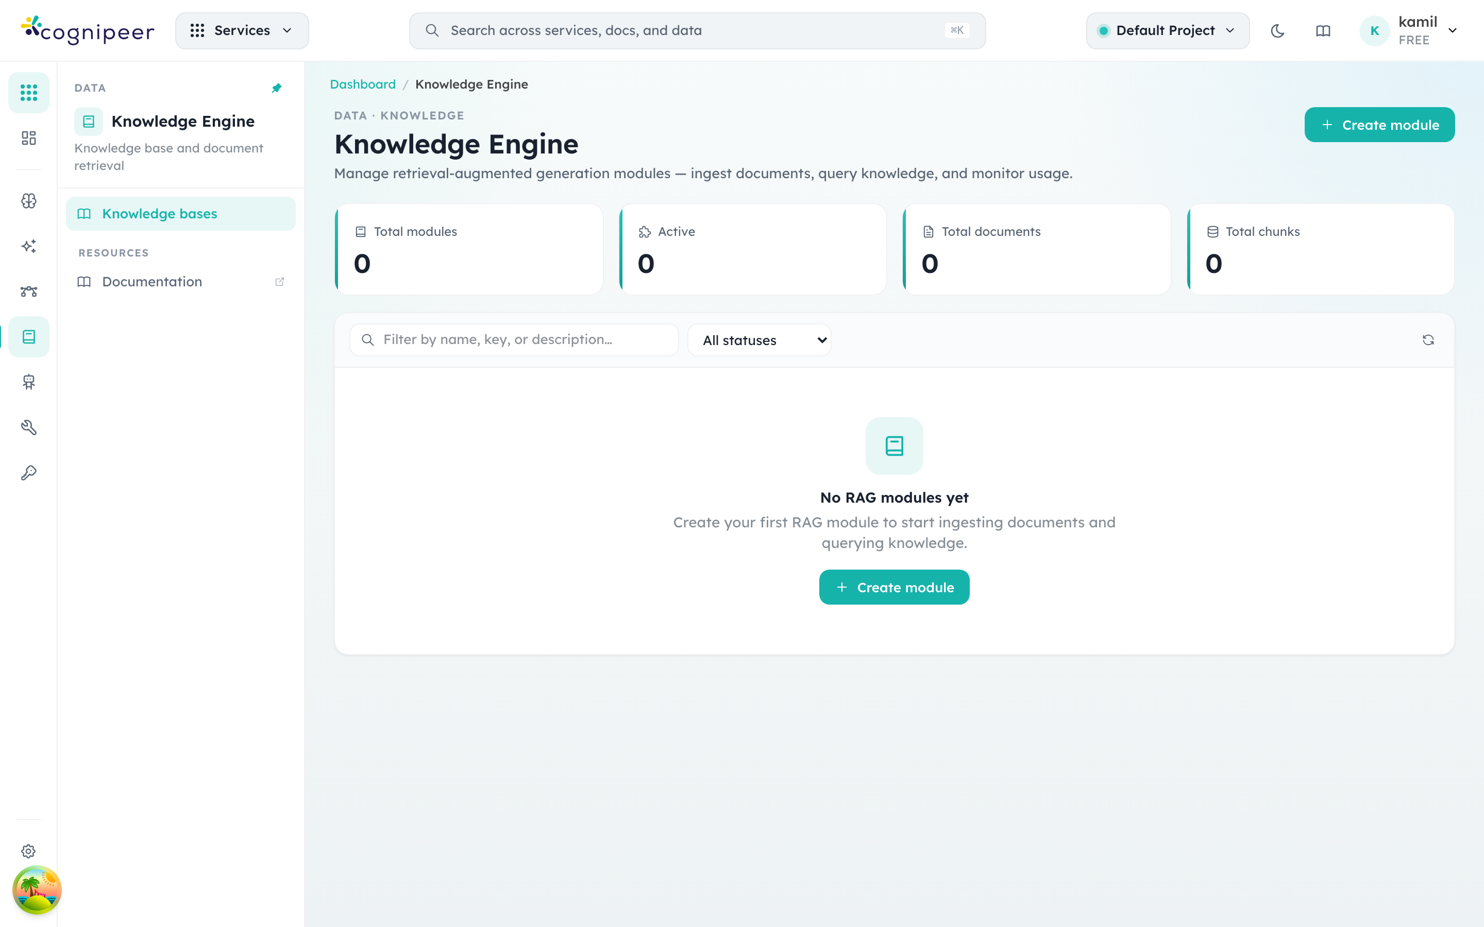The width and height of the screenshot is (1484, 927).
Task: Click the 'No RAG modules yet' heading
Action: point(894,497)
